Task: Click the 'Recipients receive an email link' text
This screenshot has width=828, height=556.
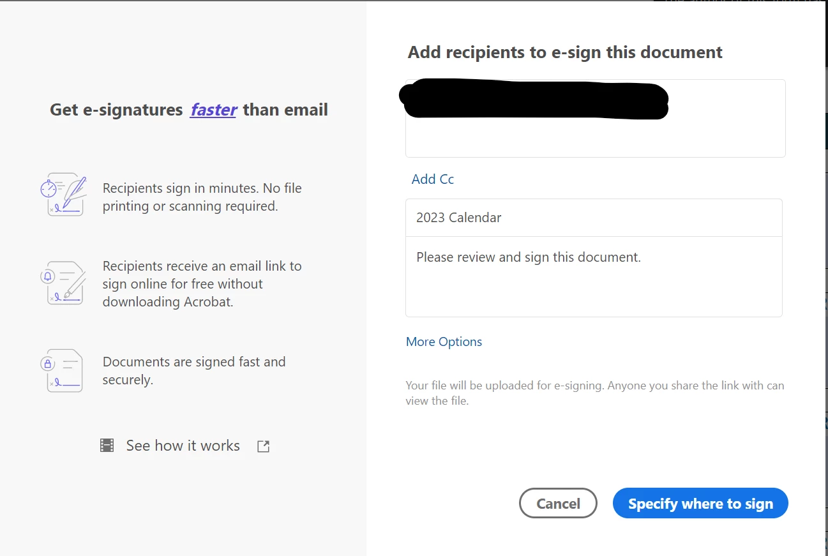Action: 202,284
